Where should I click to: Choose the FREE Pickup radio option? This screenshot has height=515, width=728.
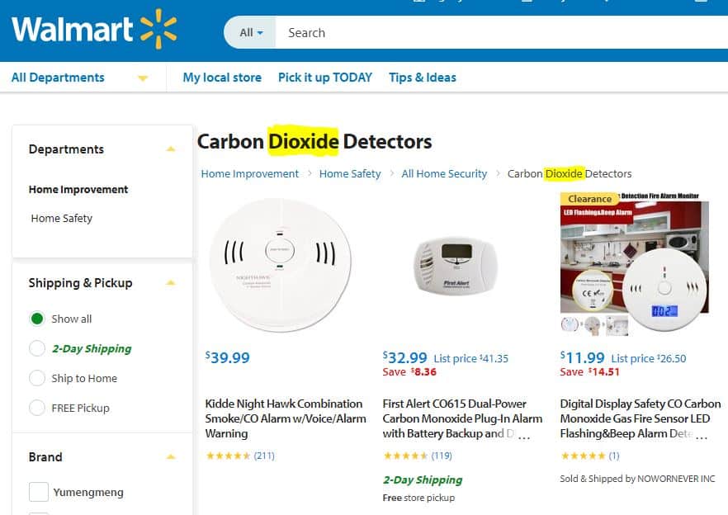(37, 408)
